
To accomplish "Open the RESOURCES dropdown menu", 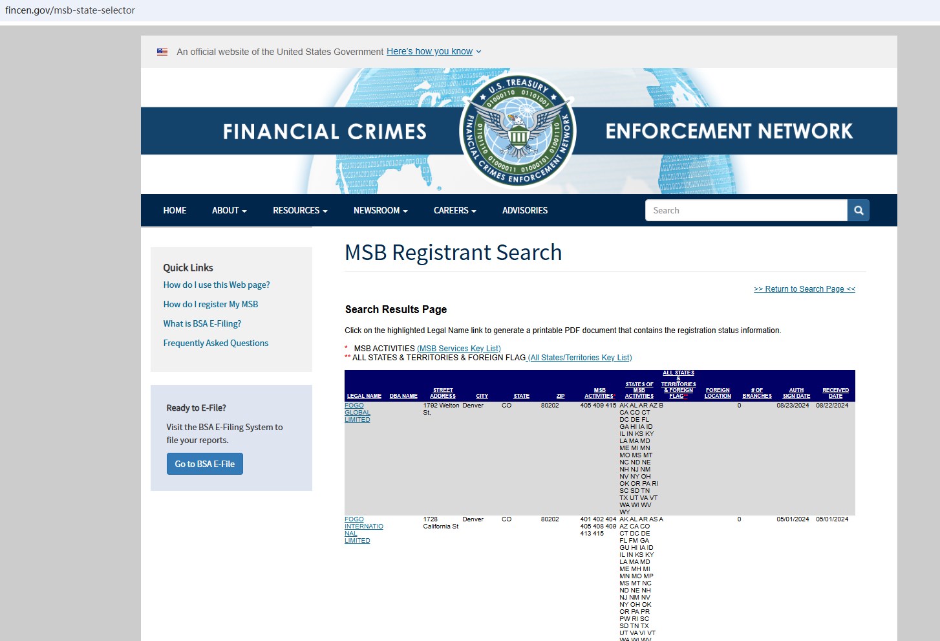I will pyautogui.click(x=300, y=210).
